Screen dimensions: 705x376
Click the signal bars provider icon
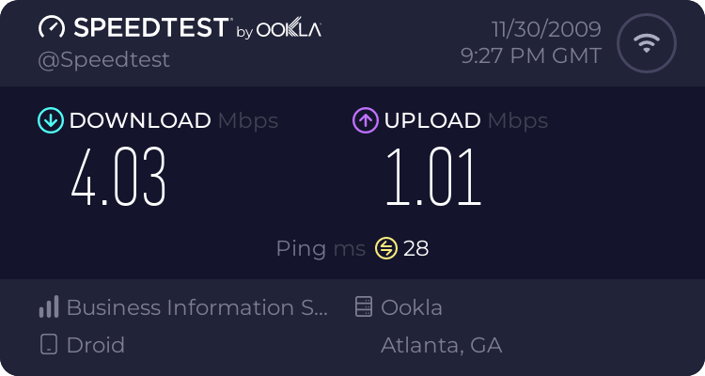(x=49, y=307)
